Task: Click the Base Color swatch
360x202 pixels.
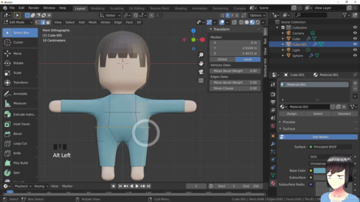Action: click(319, 171)
